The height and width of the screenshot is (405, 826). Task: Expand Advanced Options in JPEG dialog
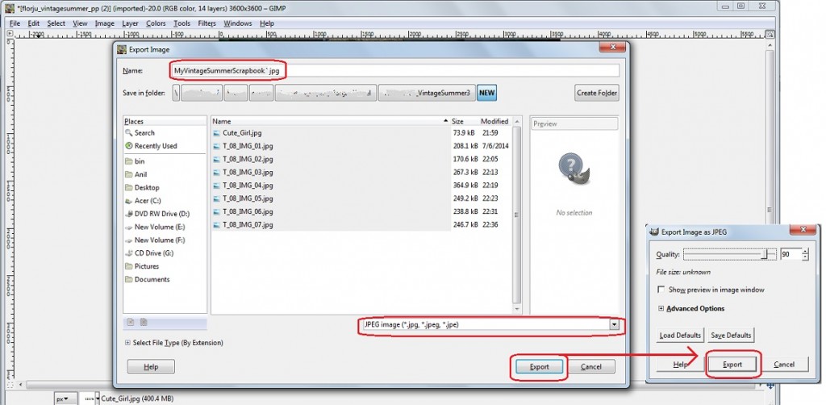click(661, 308)
